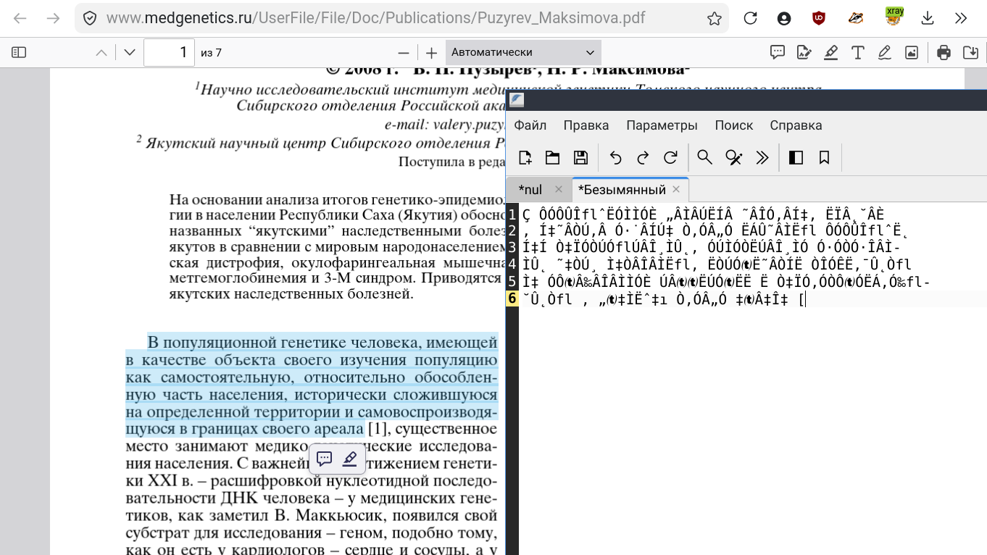Bookmark this page with the star icon
The width and height of the screenshot is (987, 555).
(715, 18)
